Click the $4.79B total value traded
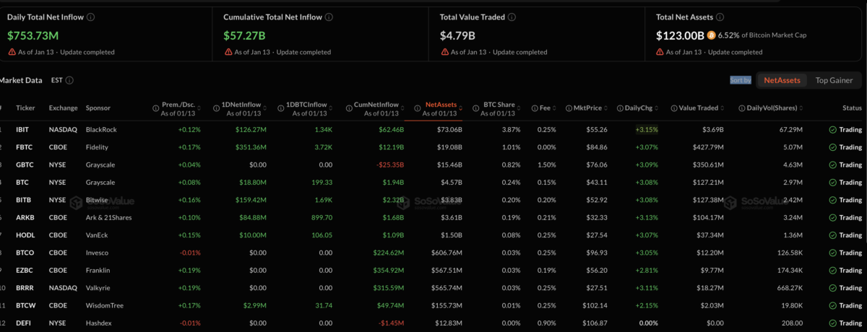 click(457, 35)
